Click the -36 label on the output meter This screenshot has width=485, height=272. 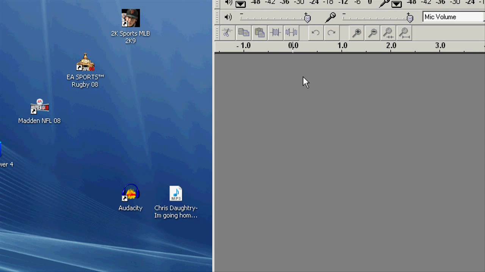(x=285, y=2)
